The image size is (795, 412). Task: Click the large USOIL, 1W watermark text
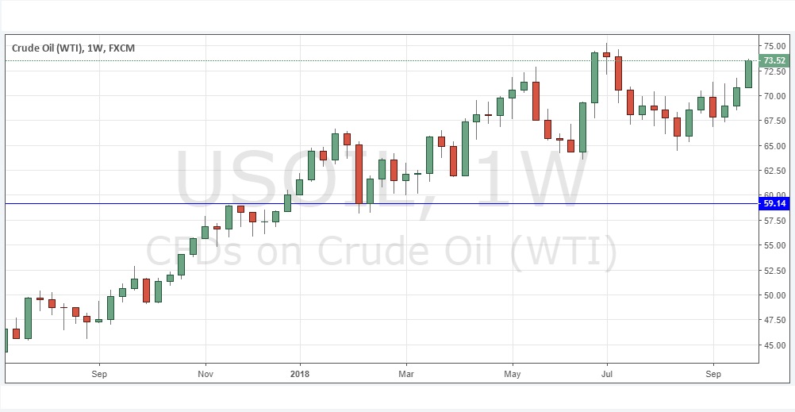(379, 184)
